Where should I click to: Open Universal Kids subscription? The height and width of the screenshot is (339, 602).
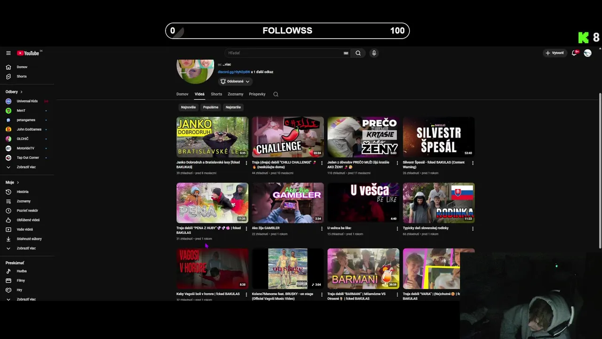27,101
